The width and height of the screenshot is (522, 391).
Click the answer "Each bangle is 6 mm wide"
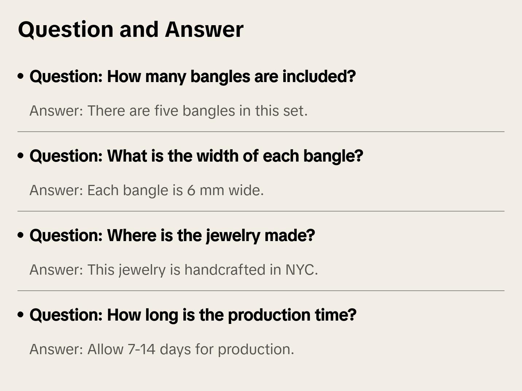pyautogui.click(x=147, y=190)
